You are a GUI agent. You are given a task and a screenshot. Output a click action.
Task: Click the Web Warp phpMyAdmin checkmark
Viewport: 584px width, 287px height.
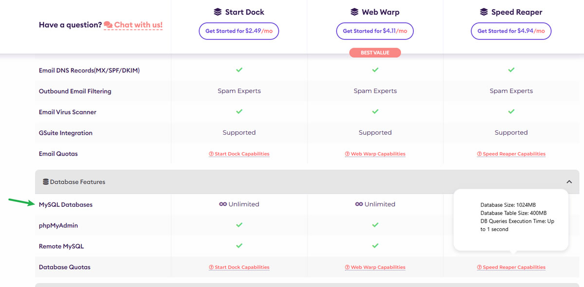point(375,225)
